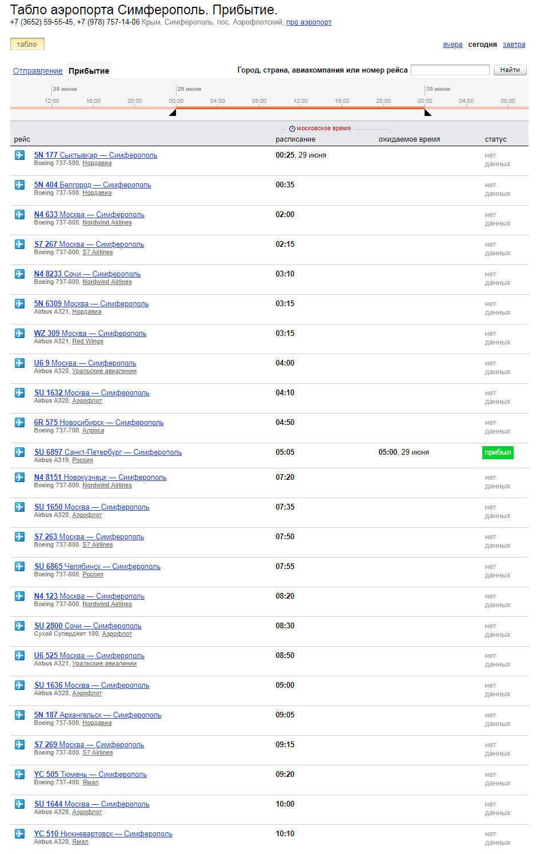Click in the flight search input field
The image size is (548, 854).
(x=450, y=70)
